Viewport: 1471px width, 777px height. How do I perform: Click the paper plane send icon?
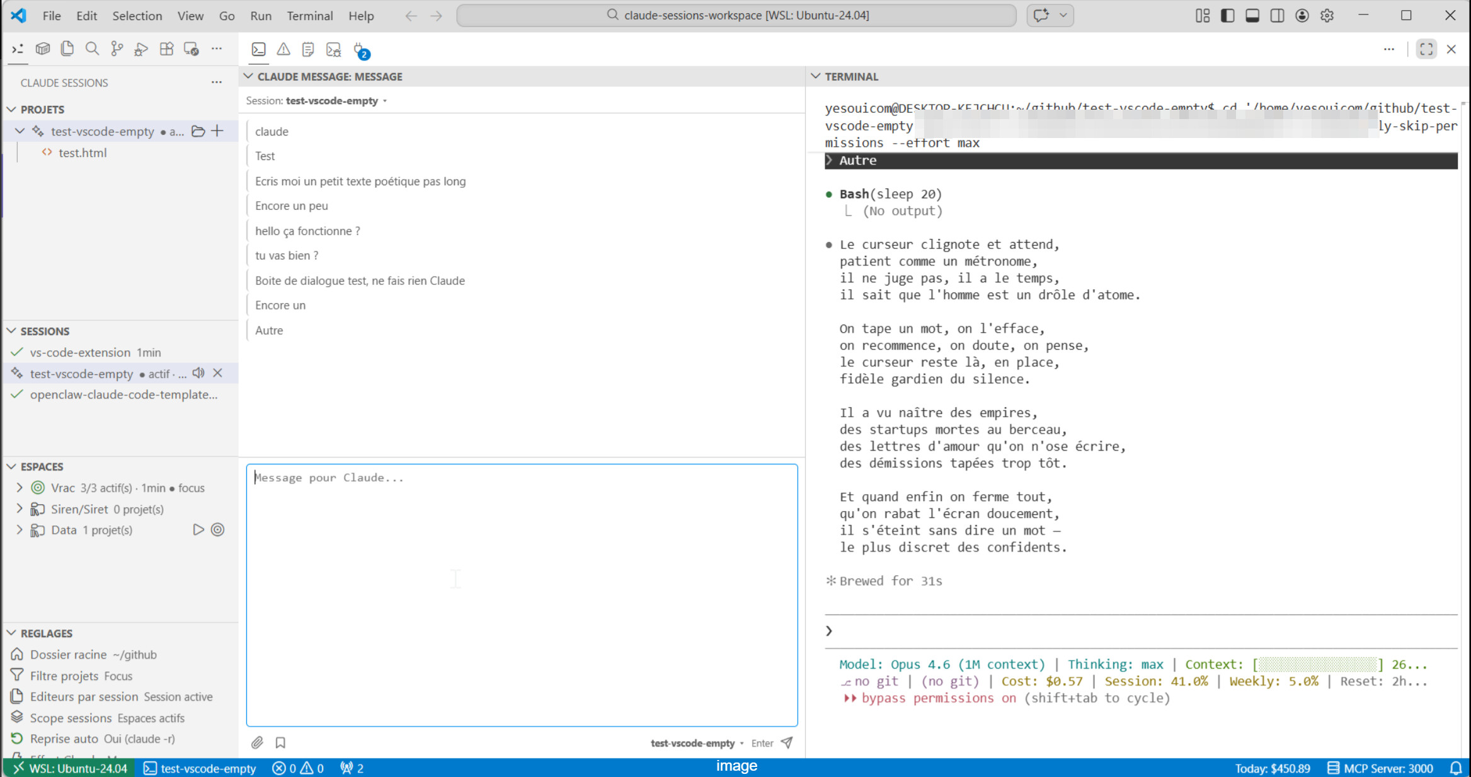pyautogui.click(x=787, y=742)
